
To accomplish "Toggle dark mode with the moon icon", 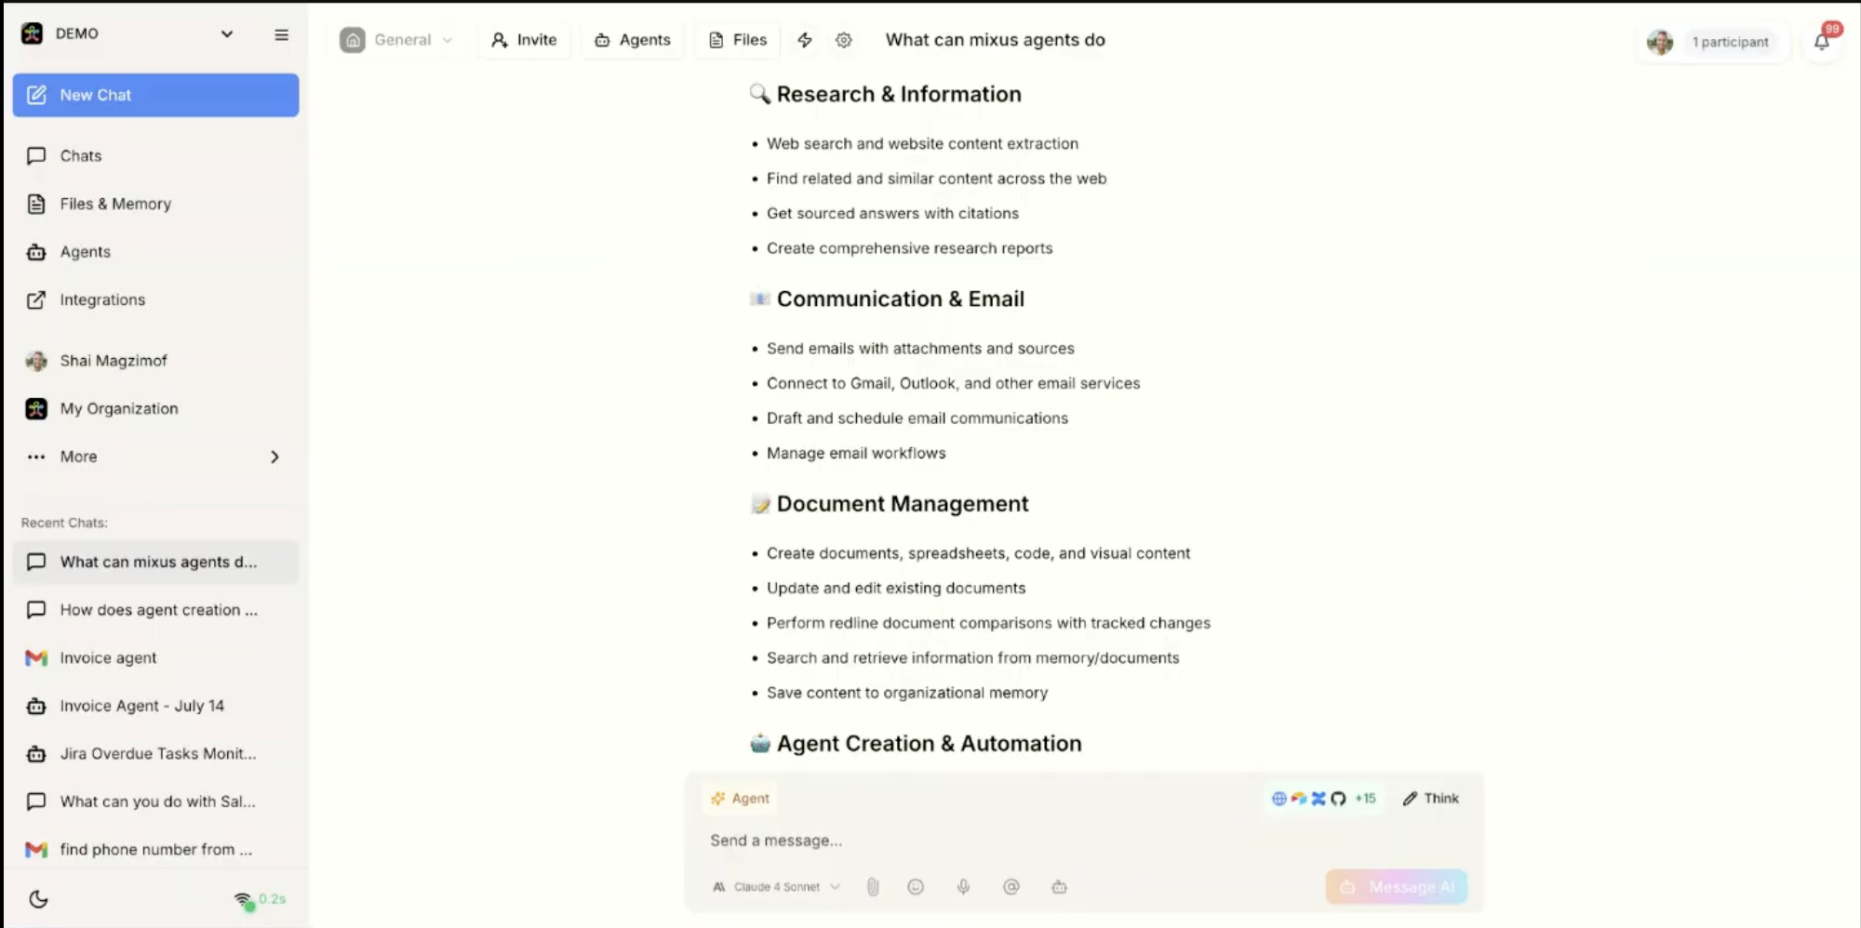I will (x=37, y=899).
